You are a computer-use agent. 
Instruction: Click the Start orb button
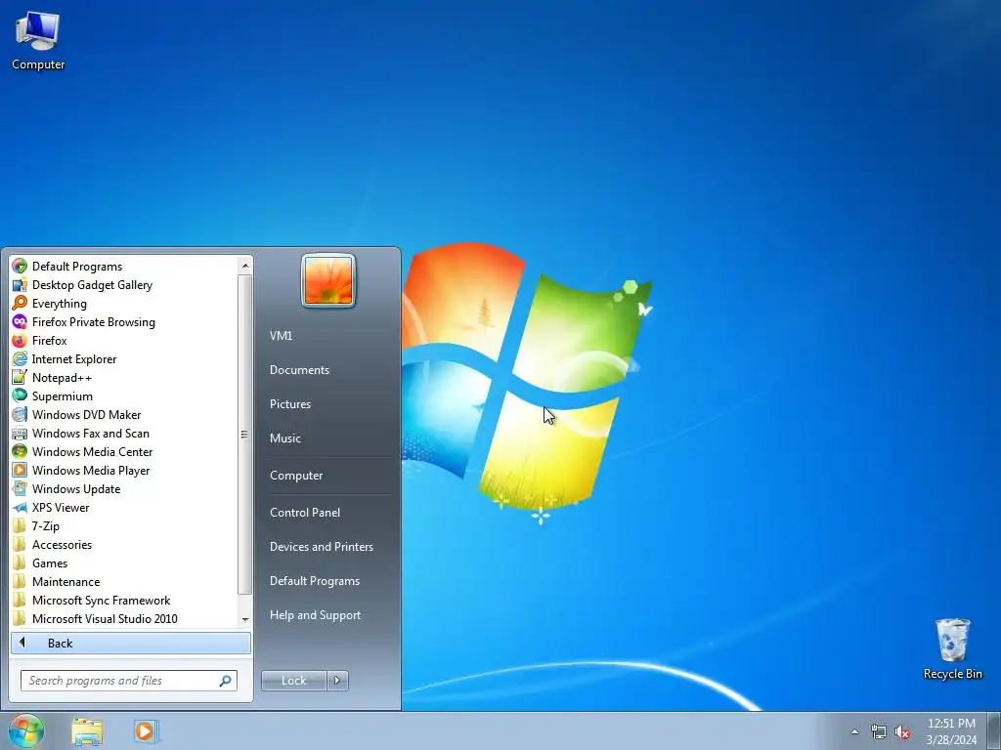coord(26,730)
